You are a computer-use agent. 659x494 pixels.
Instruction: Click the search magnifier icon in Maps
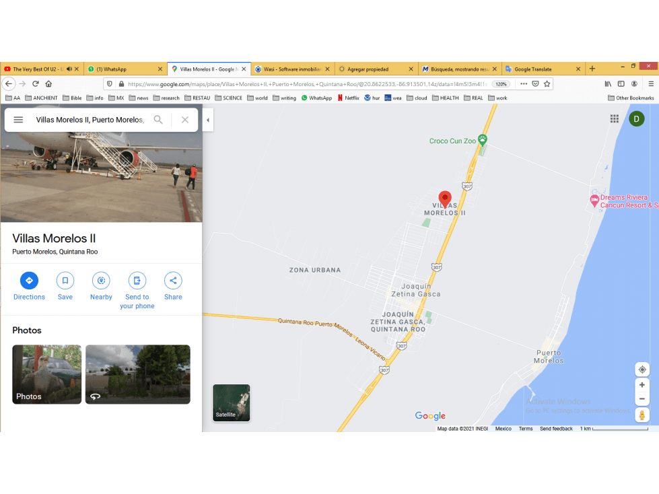[158, 120]
